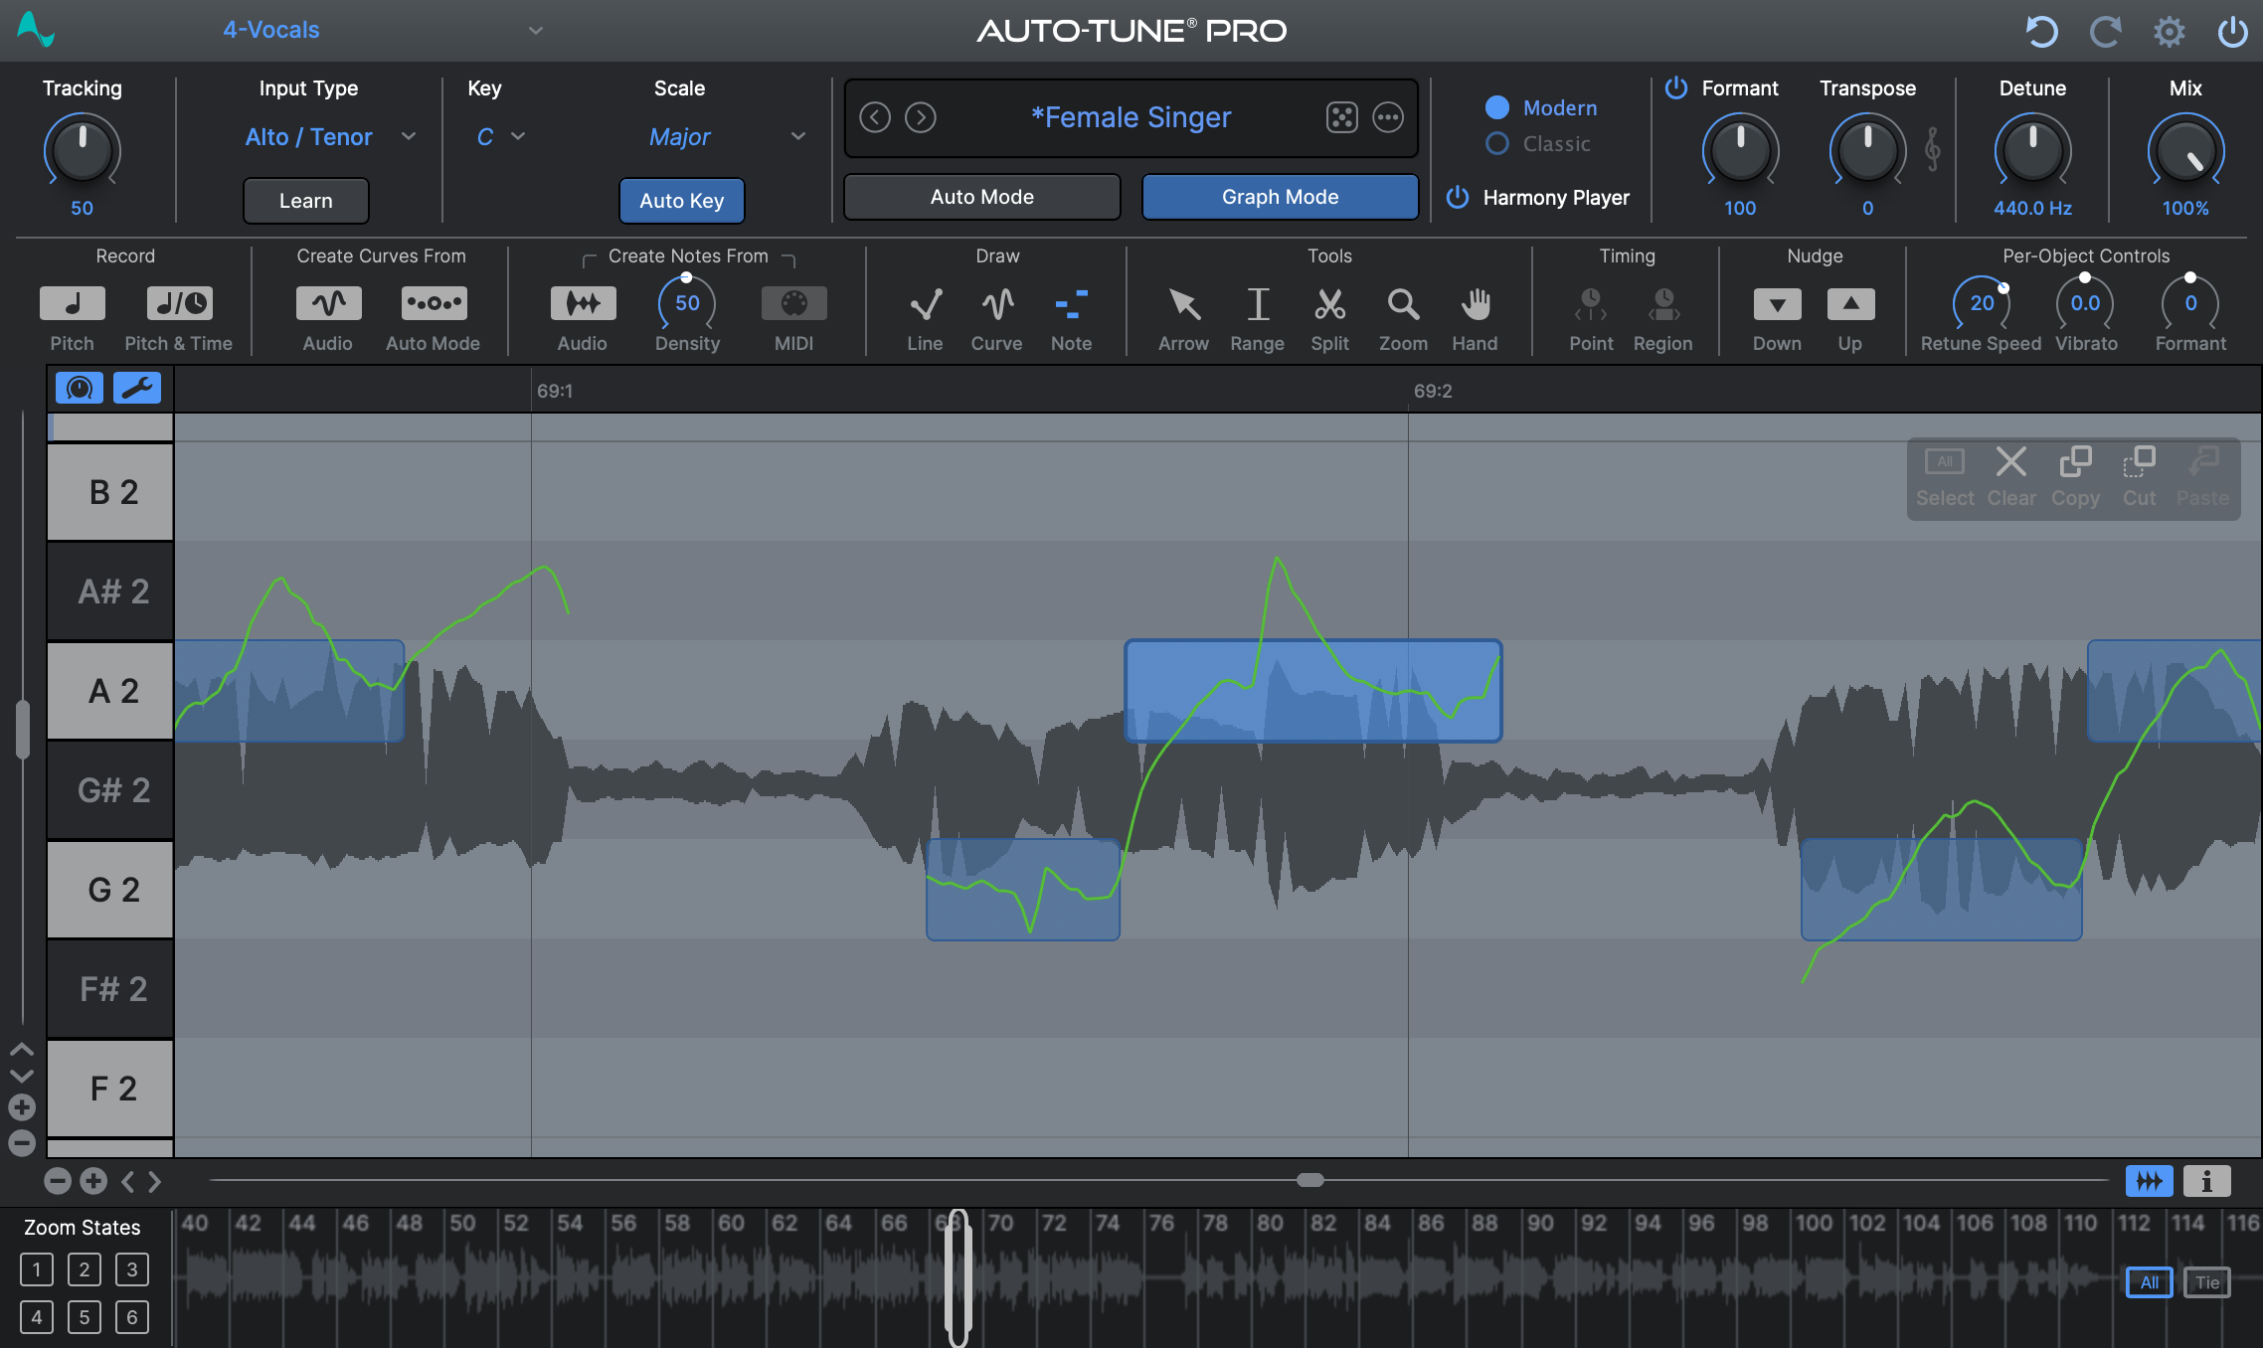
Task: Select the Split tool
Action: pyautogui.click(x=1329, y=305)
